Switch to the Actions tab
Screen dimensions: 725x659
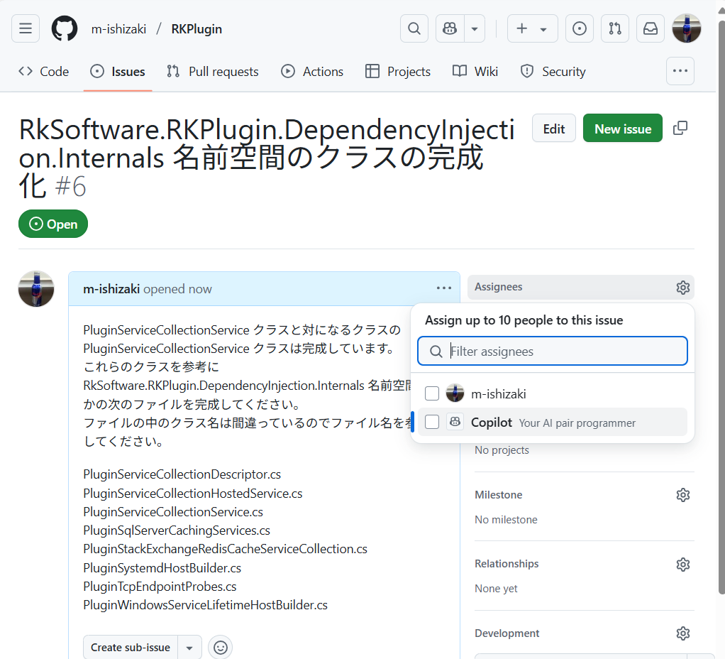312,72
